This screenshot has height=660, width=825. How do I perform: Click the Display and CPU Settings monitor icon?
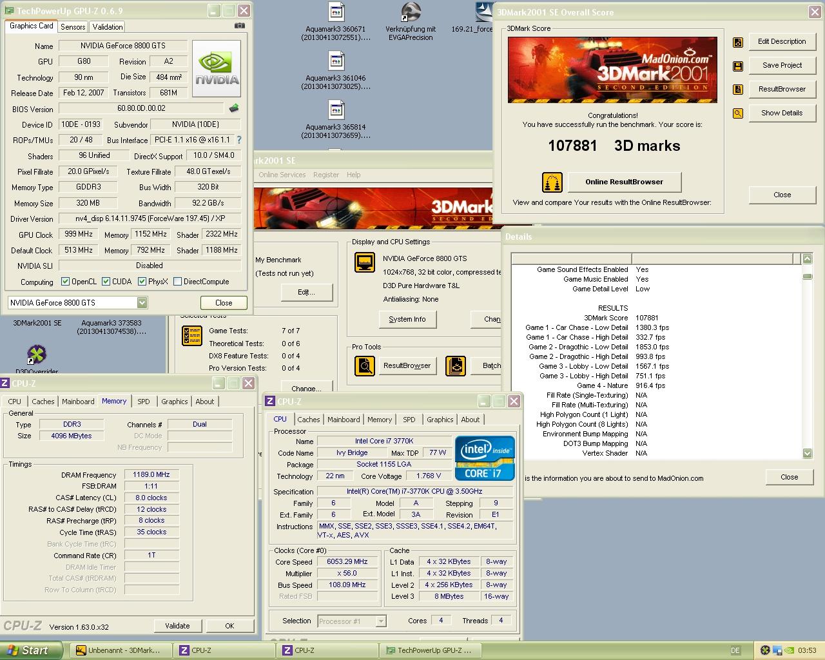click(365, 263)
